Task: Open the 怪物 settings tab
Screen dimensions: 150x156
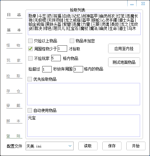Action: tap(14, 45)
